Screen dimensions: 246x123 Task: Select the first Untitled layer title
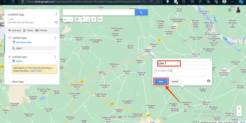[x=19, y=38]
